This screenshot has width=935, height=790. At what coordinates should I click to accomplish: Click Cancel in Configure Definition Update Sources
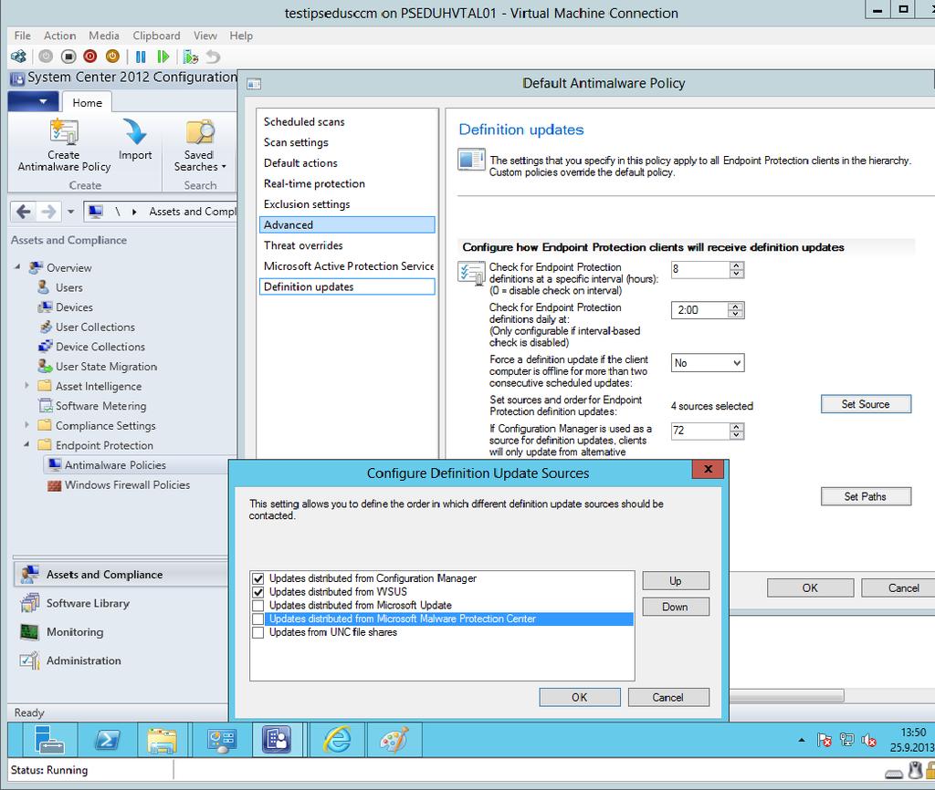[668, 697]
